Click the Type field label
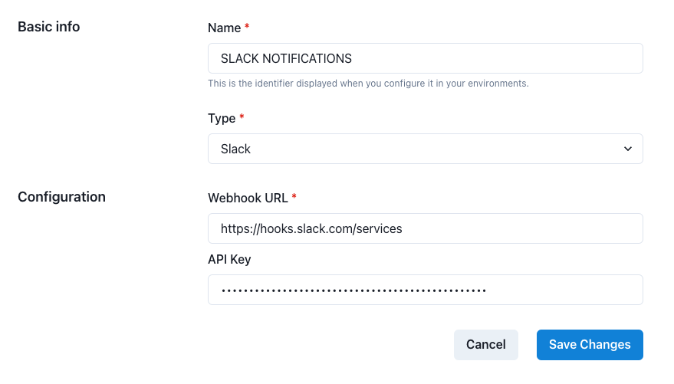Screen dimensions: 674x384 222,119
